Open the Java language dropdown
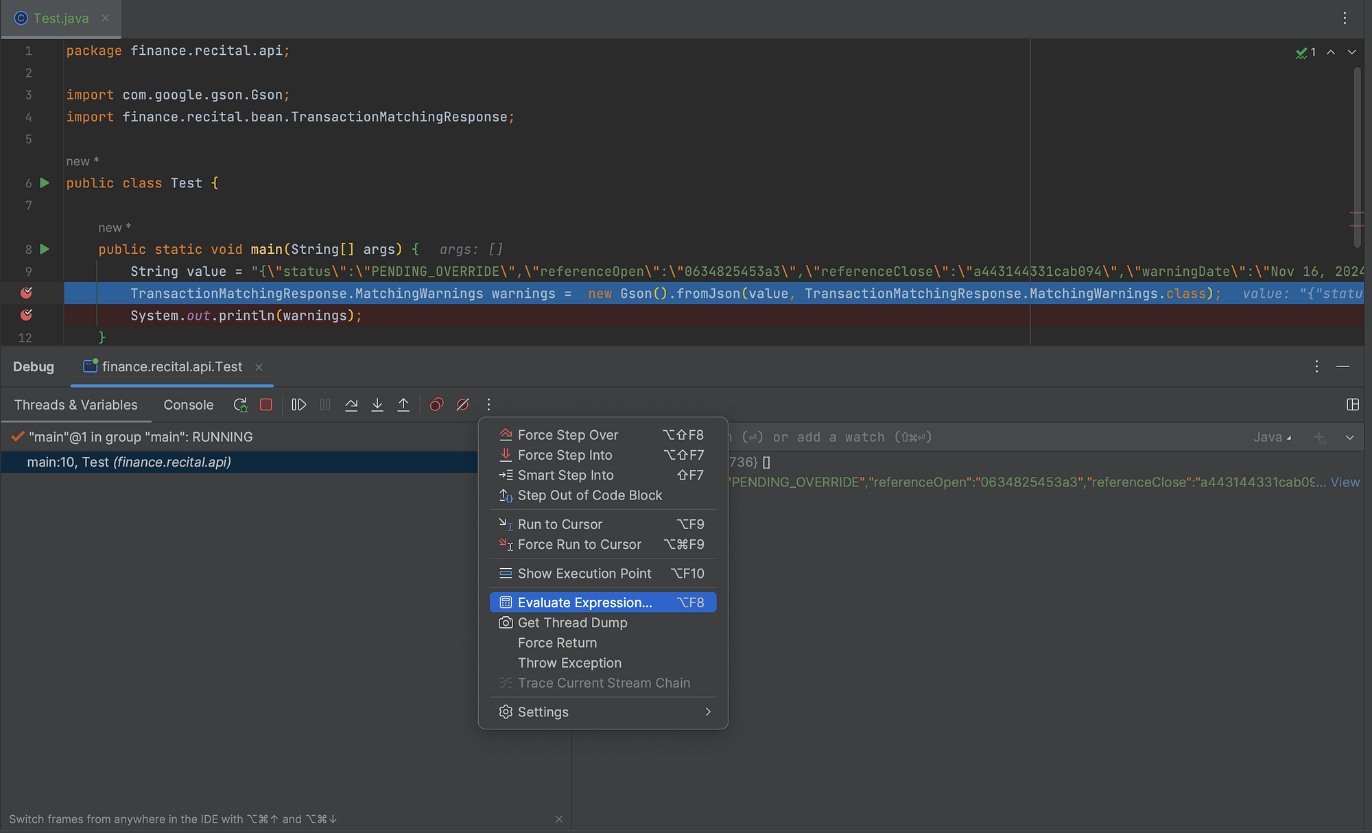The height and width of the screenshot is (833, 1372). coord(1271,437)
